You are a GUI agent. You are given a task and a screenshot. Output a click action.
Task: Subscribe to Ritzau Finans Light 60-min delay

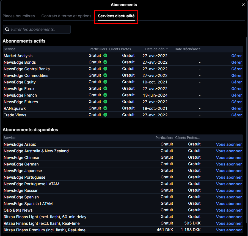tap(229, 217)
